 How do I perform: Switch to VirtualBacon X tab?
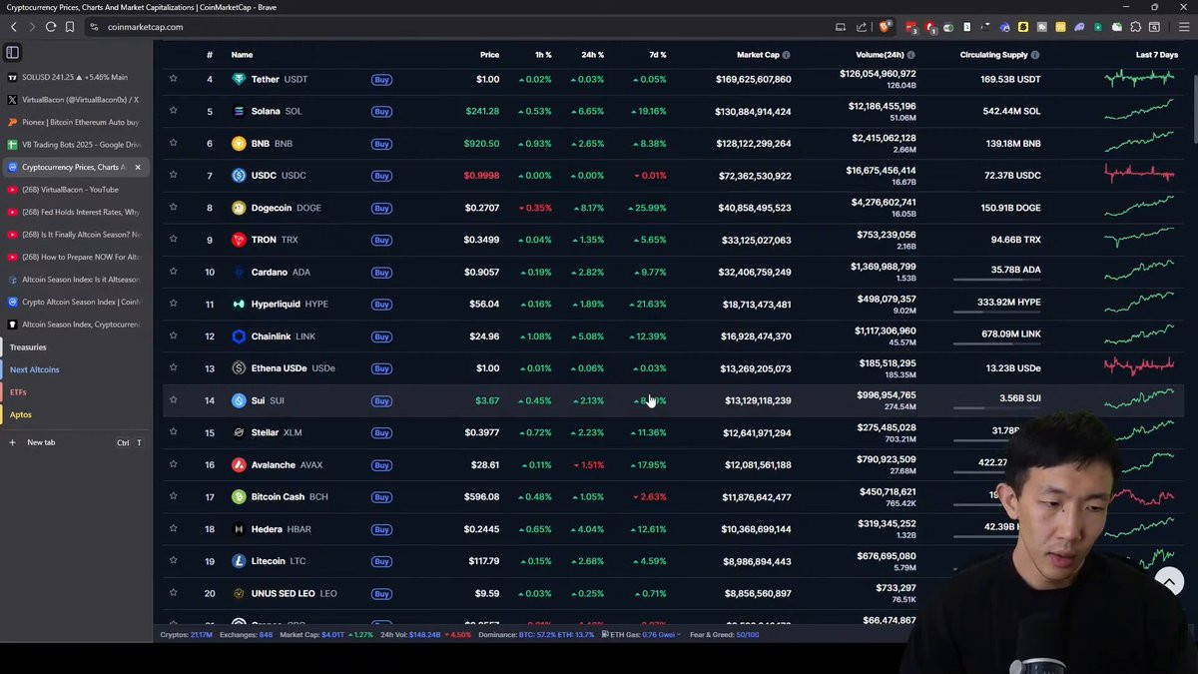tap(76, 100)
